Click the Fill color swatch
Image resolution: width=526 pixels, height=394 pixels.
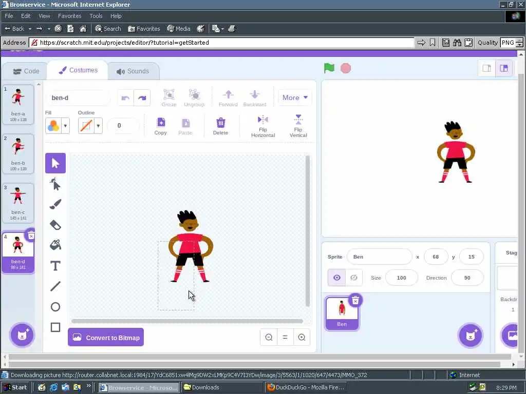pos(53,126)
